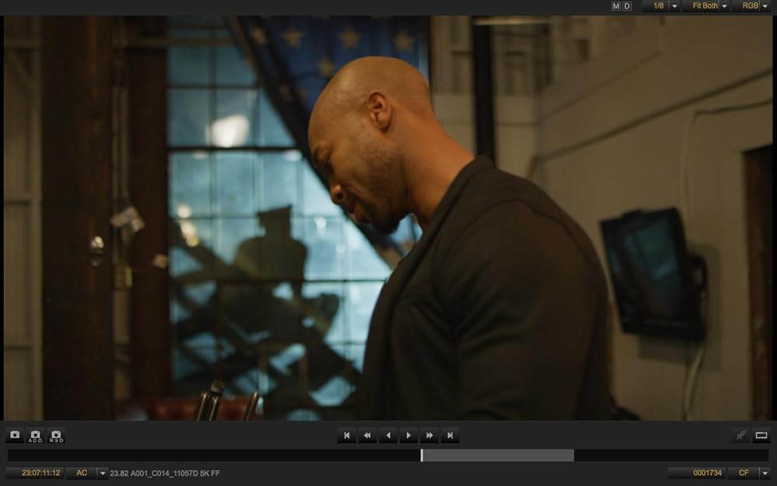Toggle the M button in viewer header

pos(616,6)
